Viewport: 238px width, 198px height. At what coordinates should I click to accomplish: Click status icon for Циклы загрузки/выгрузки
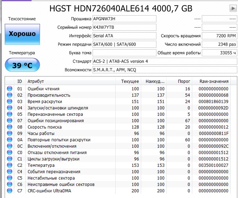pyautogui.click(x=10, y=159)
